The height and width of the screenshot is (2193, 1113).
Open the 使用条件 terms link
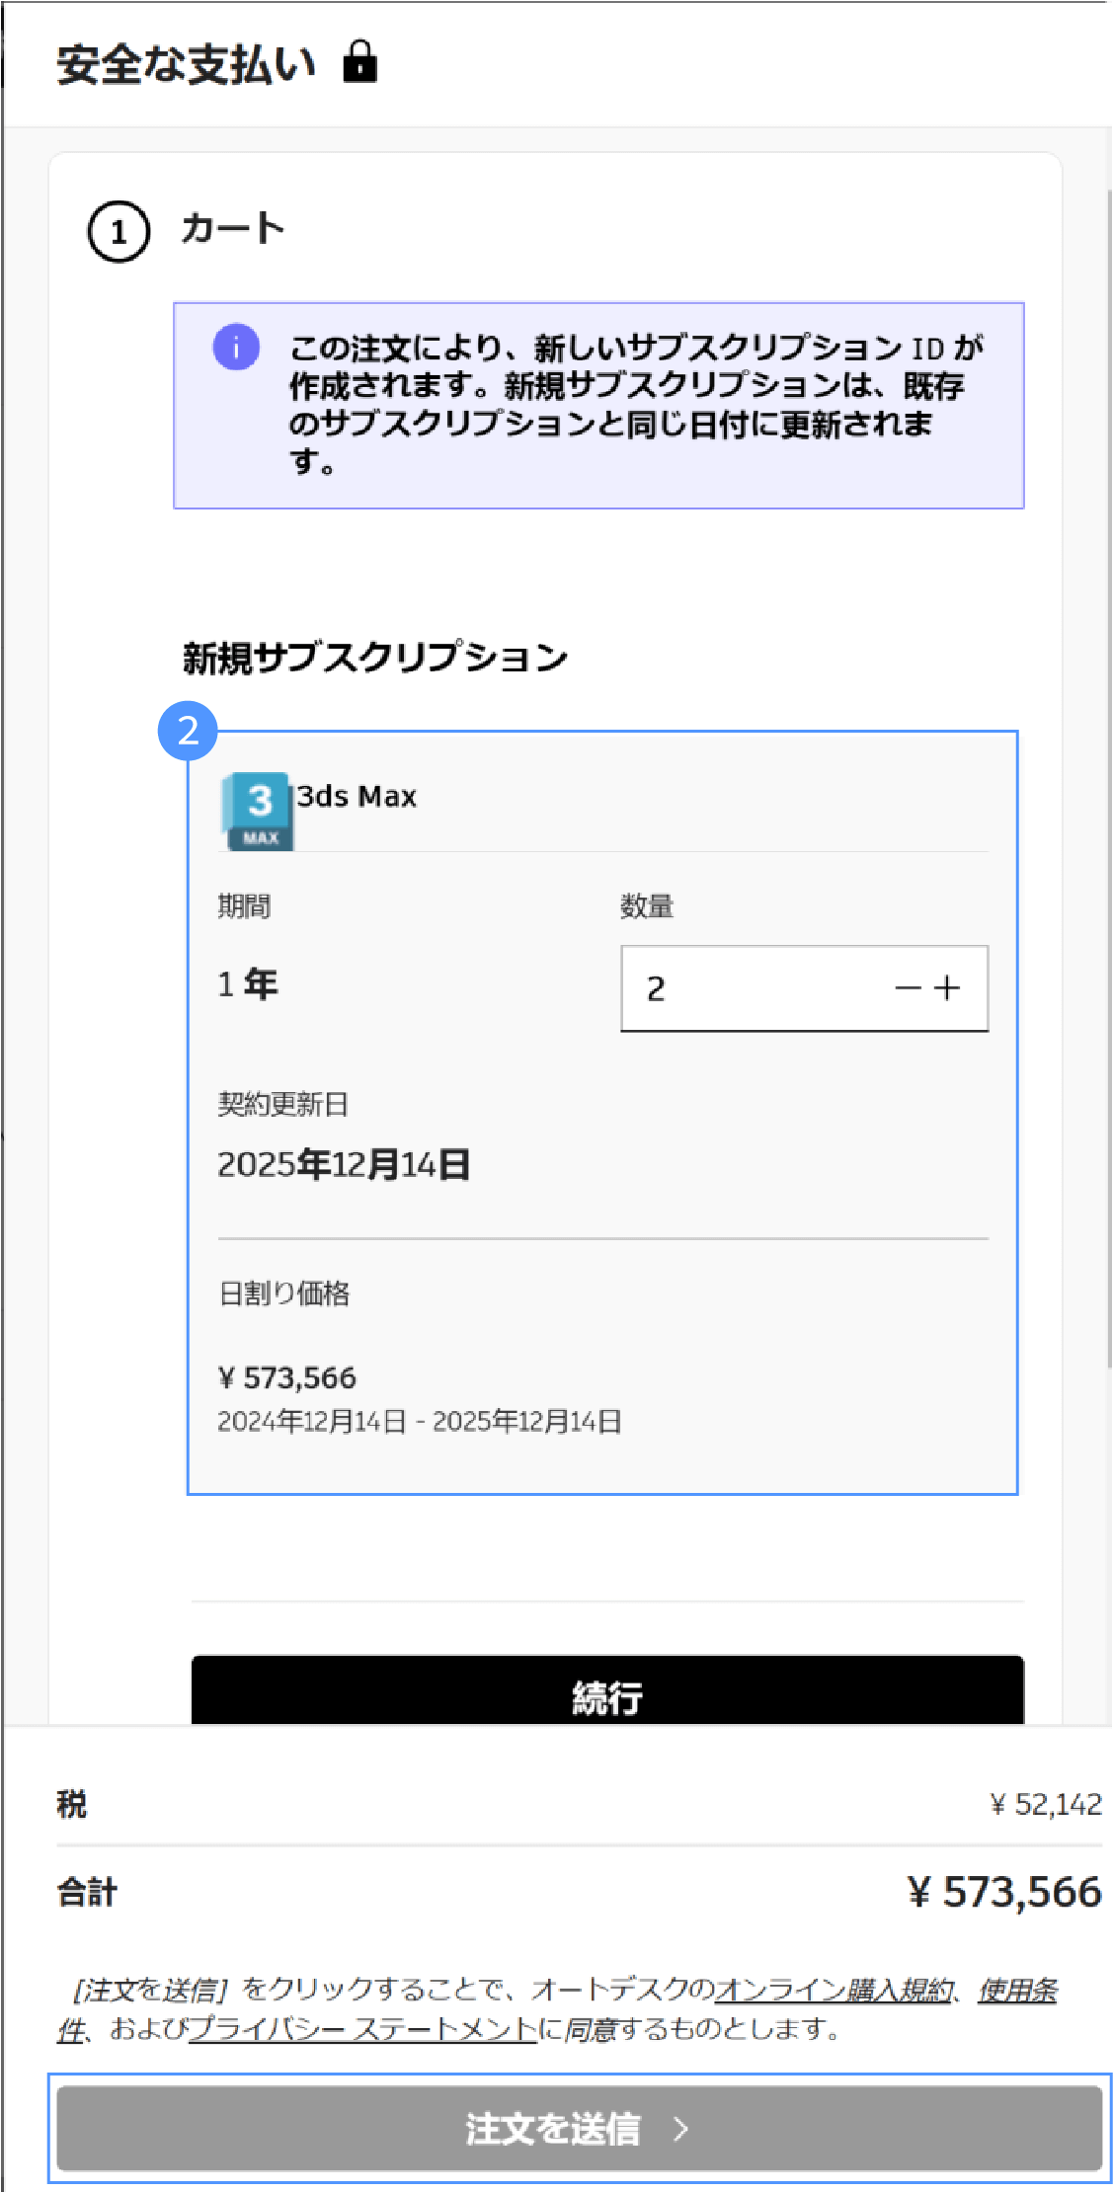[x=1017, y=1990]
